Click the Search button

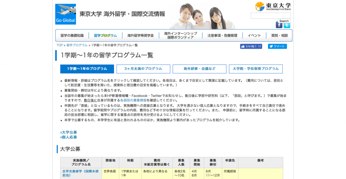[x=284, y=21]
